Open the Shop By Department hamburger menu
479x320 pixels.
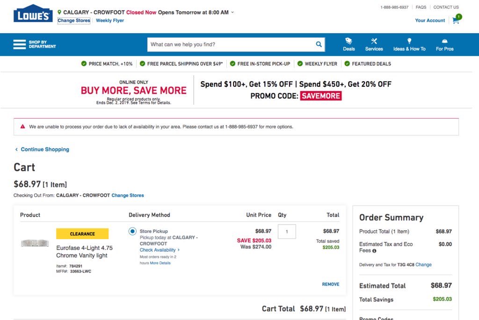point(19,44)
